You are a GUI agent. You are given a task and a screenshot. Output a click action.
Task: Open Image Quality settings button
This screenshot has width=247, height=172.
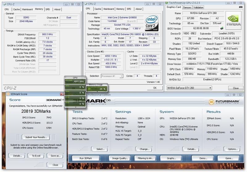120,158
